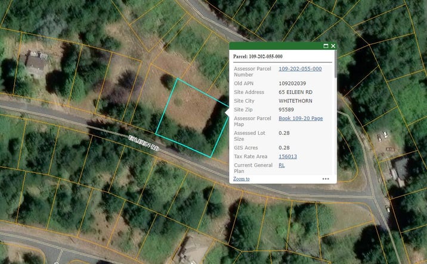Open the popup's three-dot options menu
This screenshot has height=264, width=427.
click(x=326, y=179)
